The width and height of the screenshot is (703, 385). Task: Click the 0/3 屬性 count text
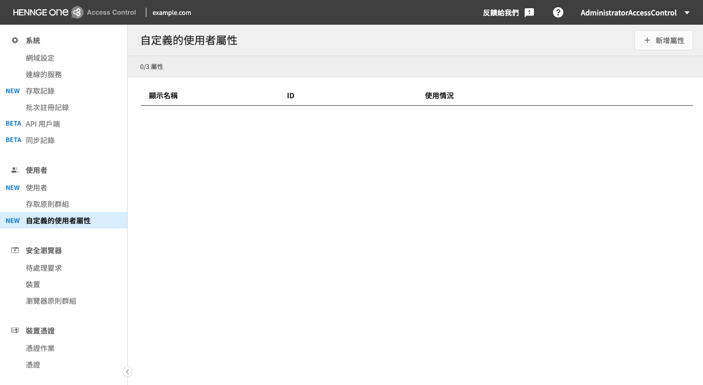[152, 67]
